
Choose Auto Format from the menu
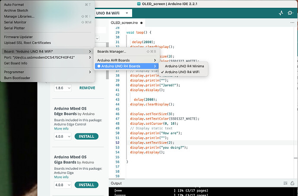coord(16,5)
